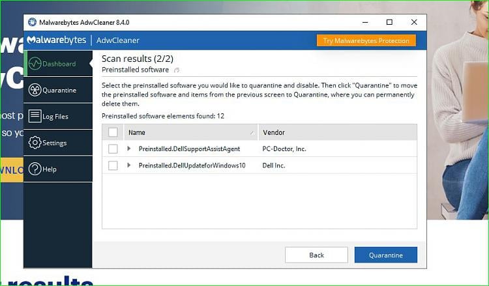Click the Quarantine radiation icon in sidebar
The height and width of the screenshot is (286, 489).
pos(35,90)
